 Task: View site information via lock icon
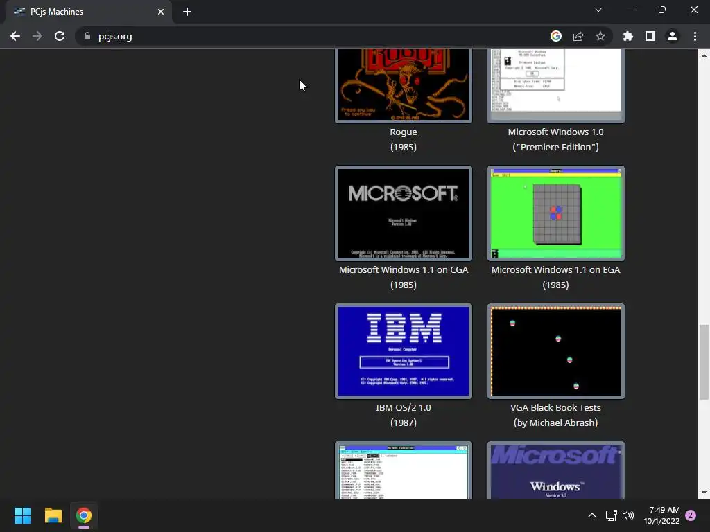tap(87, 36)
